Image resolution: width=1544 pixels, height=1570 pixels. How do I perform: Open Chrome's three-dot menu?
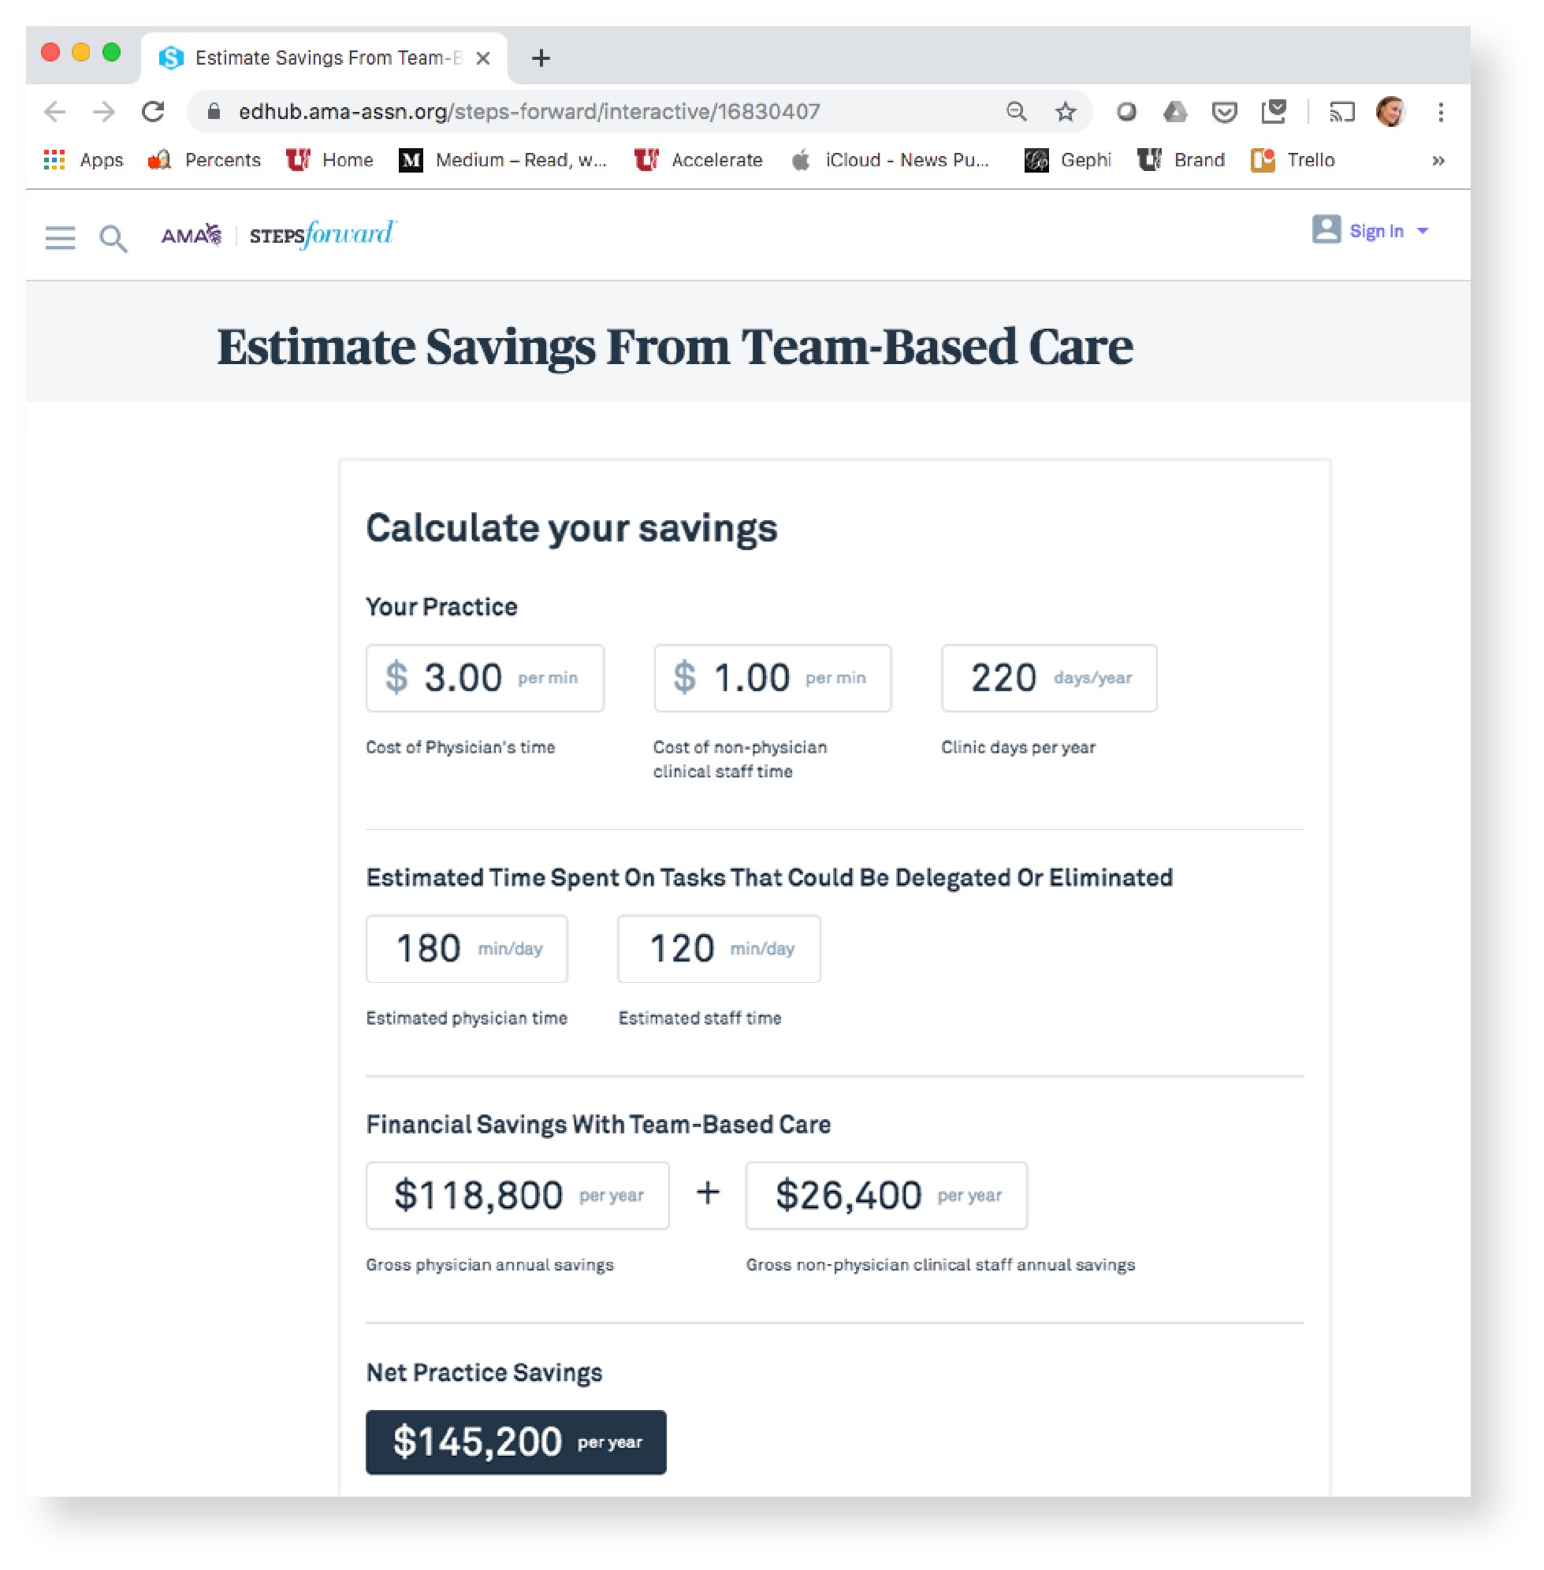coord(1440,112)
